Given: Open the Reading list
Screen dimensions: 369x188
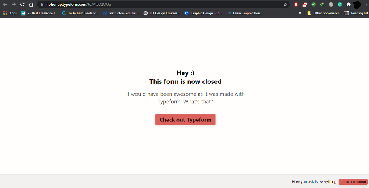Looking at the screenshot, I should point(356,13).
